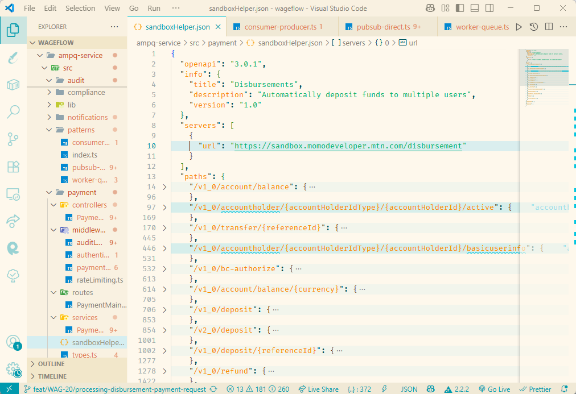Screen dimensions: 576x394
Task: Click breadcrumb item 'payment'
Action: (222, 43)
